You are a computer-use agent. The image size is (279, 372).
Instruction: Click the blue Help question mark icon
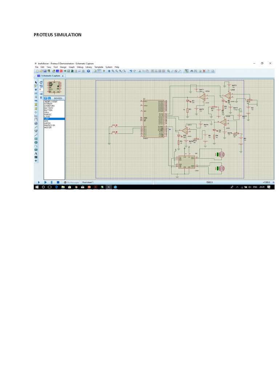coord(88,71)
